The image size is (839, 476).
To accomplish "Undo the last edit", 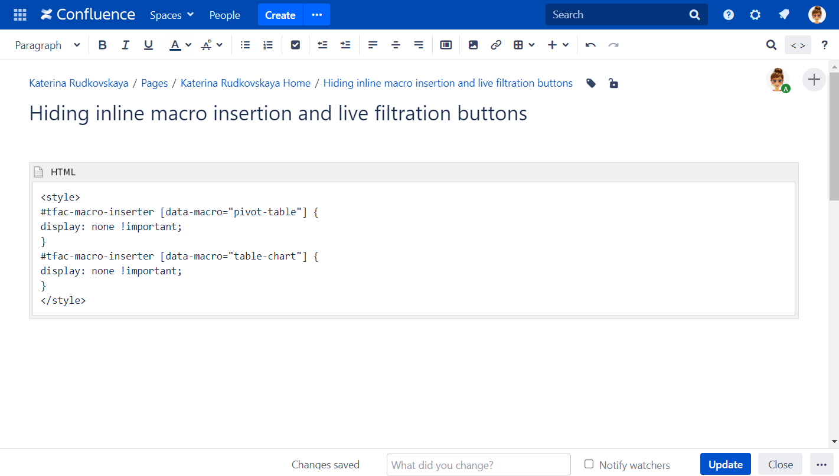I will (x=590, y=45).
